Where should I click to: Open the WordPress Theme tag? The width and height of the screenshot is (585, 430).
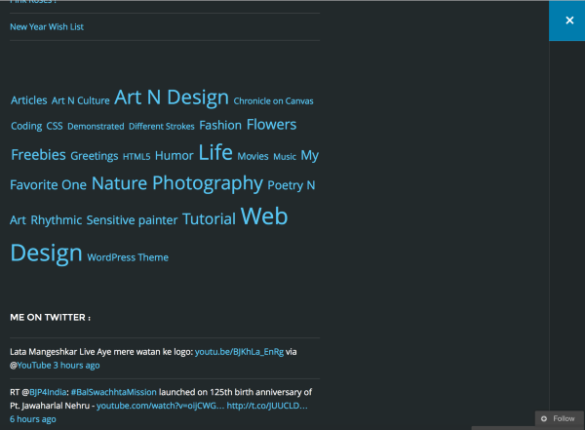coord(128,257)
